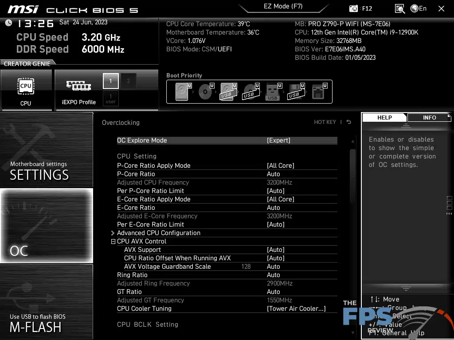Open CPU Ratio Offset When Running AVX dropdown
The height and width of the screenshot is (340, 454).
pyautogui.click(x=276, y=258)
